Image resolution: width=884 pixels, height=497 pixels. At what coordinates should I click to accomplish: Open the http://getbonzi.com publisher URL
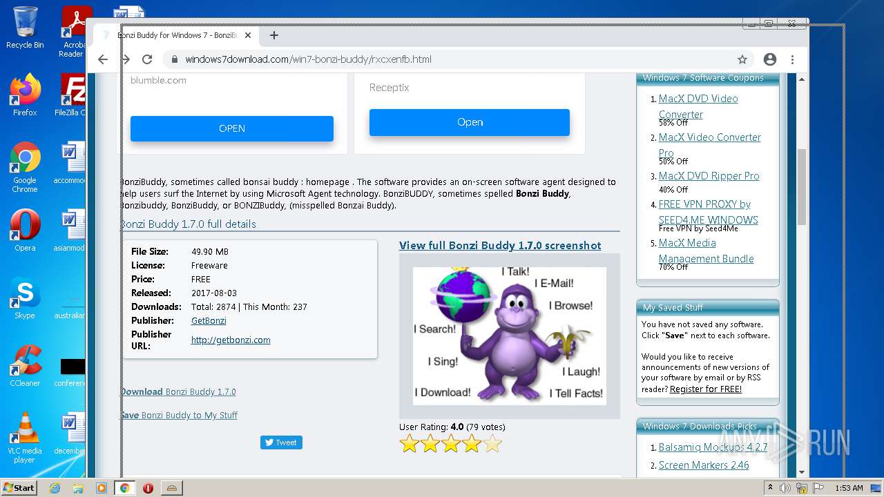pos(231,340)
